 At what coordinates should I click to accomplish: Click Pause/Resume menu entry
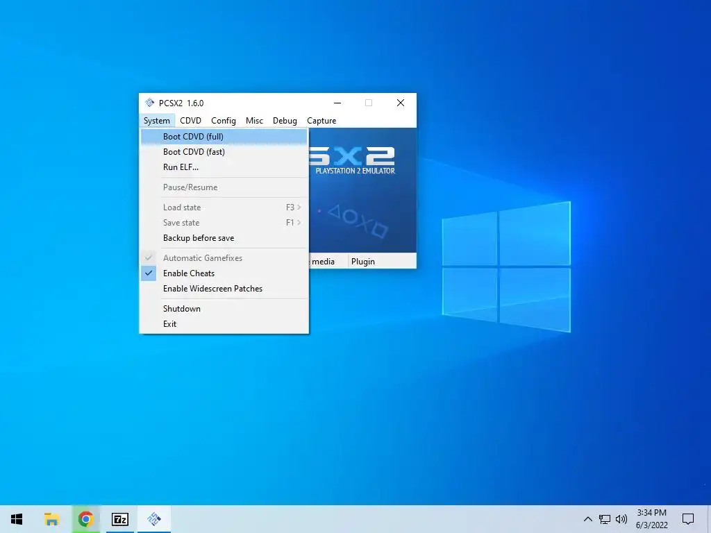pos(224,187)
